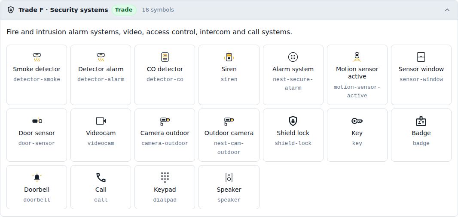
Task: Click the Sensor window icon
Action: coord(421,57)
